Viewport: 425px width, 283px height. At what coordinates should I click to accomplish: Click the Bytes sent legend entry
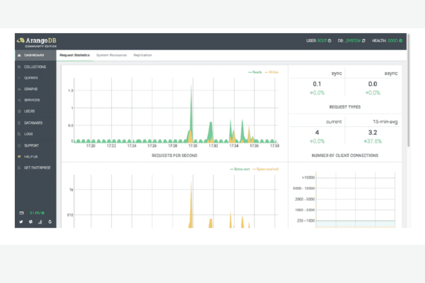[x=240, y=169]
